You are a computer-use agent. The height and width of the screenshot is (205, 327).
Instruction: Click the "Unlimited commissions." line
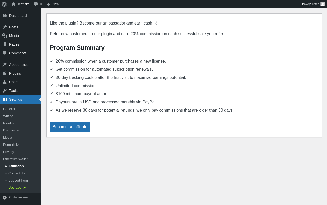click(77, 86)
